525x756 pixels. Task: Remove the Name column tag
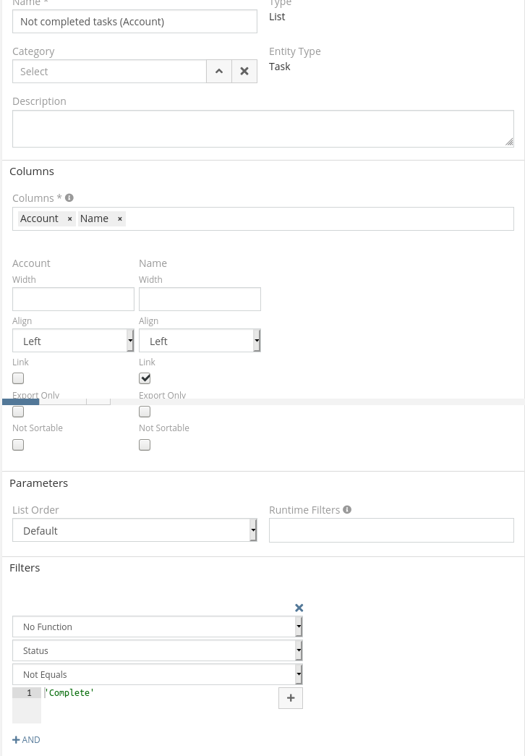(120, 219)
